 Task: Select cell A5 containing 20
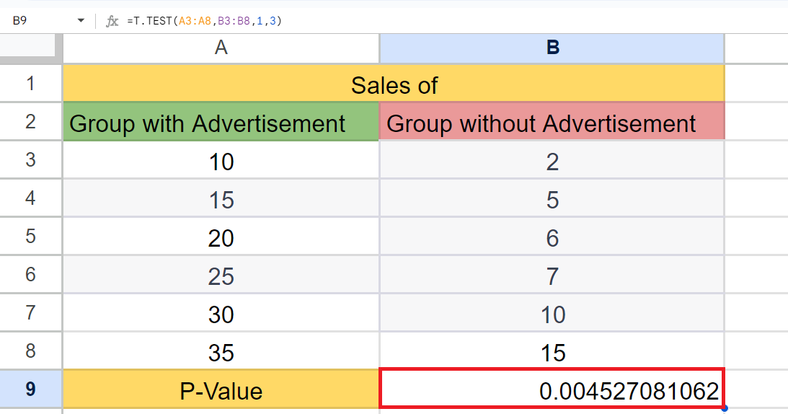pyautogui.click(x=221, y=236)
